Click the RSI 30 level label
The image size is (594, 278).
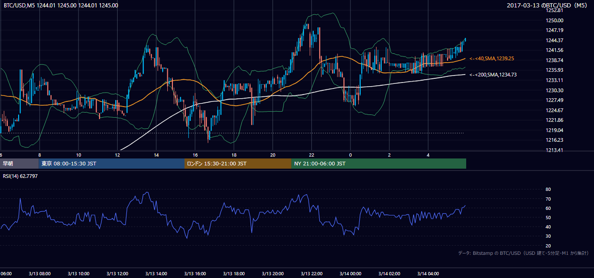click(548, 236)
